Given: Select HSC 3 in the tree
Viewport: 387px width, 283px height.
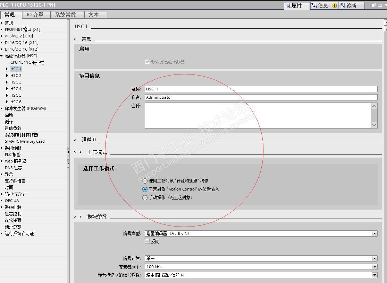Looking at the screenshot, I should click(16, 82).
